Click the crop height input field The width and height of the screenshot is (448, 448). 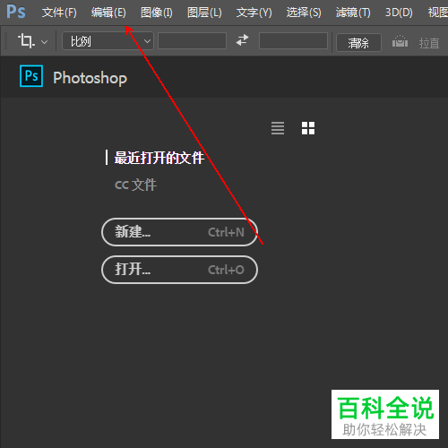(293, 40)
